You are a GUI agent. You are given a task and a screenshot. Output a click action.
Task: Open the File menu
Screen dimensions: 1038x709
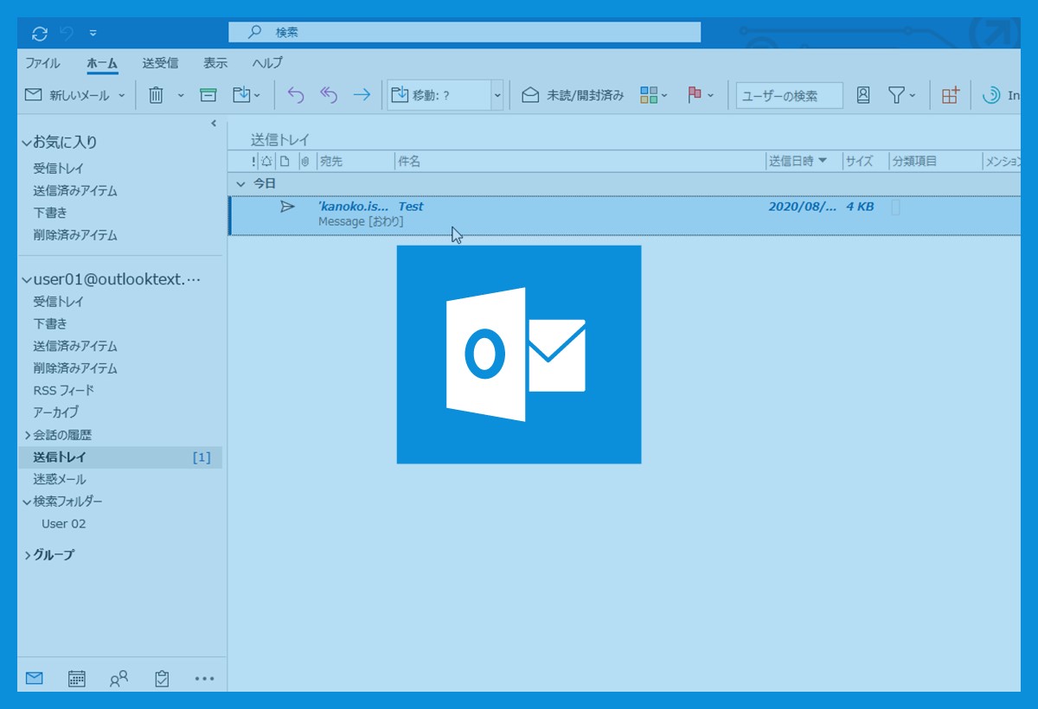pyautogui.click(x=42, y=63)
